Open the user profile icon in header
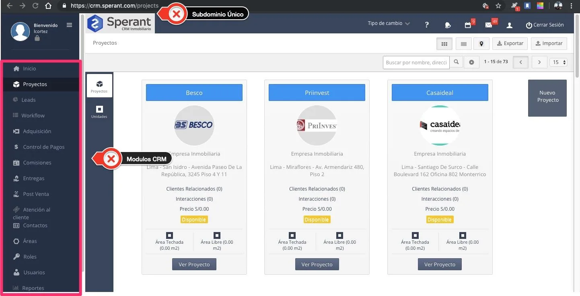The width and height of the screenshot is (580, 296). (x=509, y=25)
